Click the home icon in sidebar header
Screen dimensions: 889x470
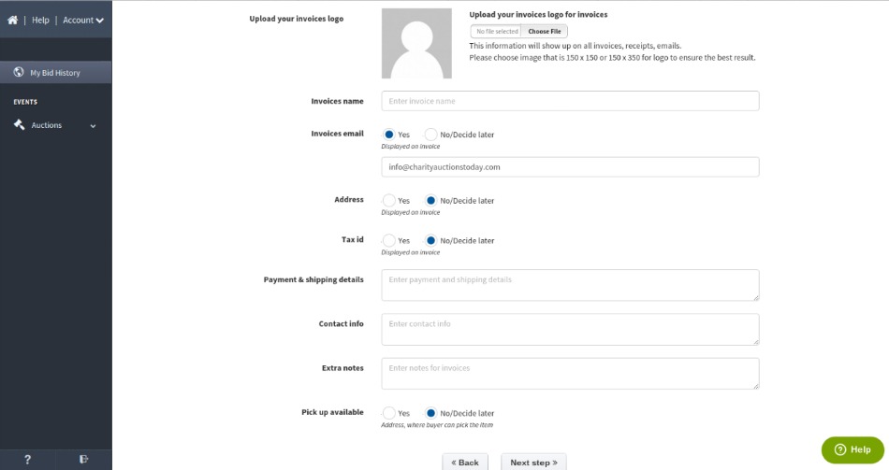[12, 20]
